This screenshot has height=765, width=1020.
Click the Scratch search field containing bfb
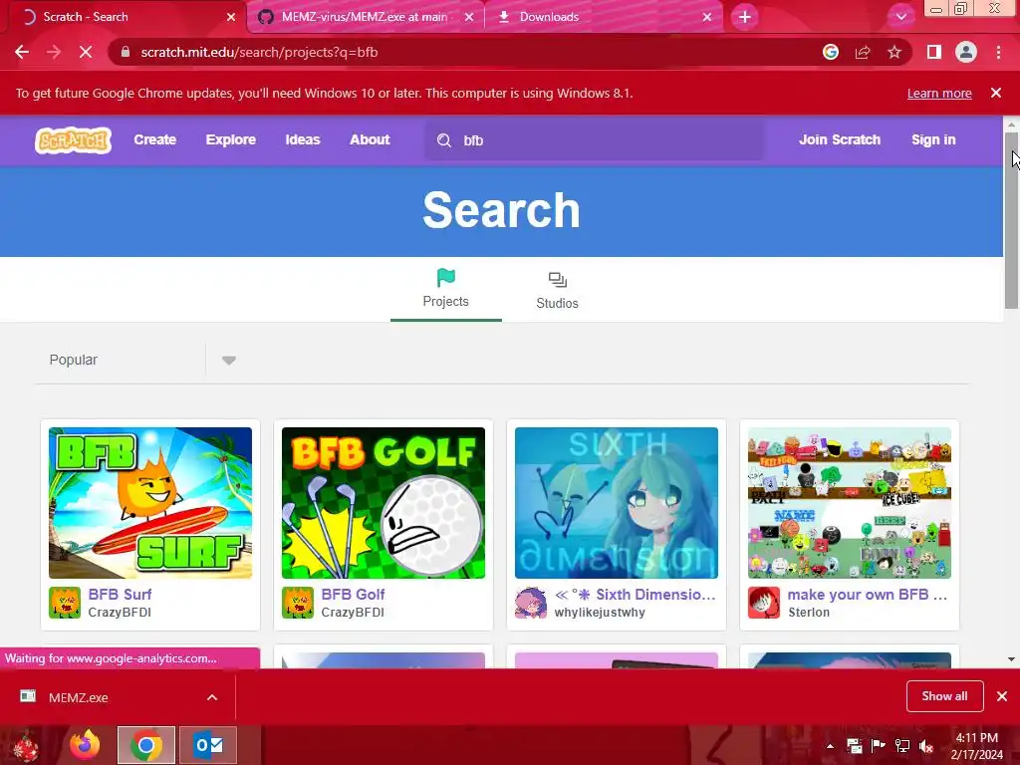click(595, 139)
